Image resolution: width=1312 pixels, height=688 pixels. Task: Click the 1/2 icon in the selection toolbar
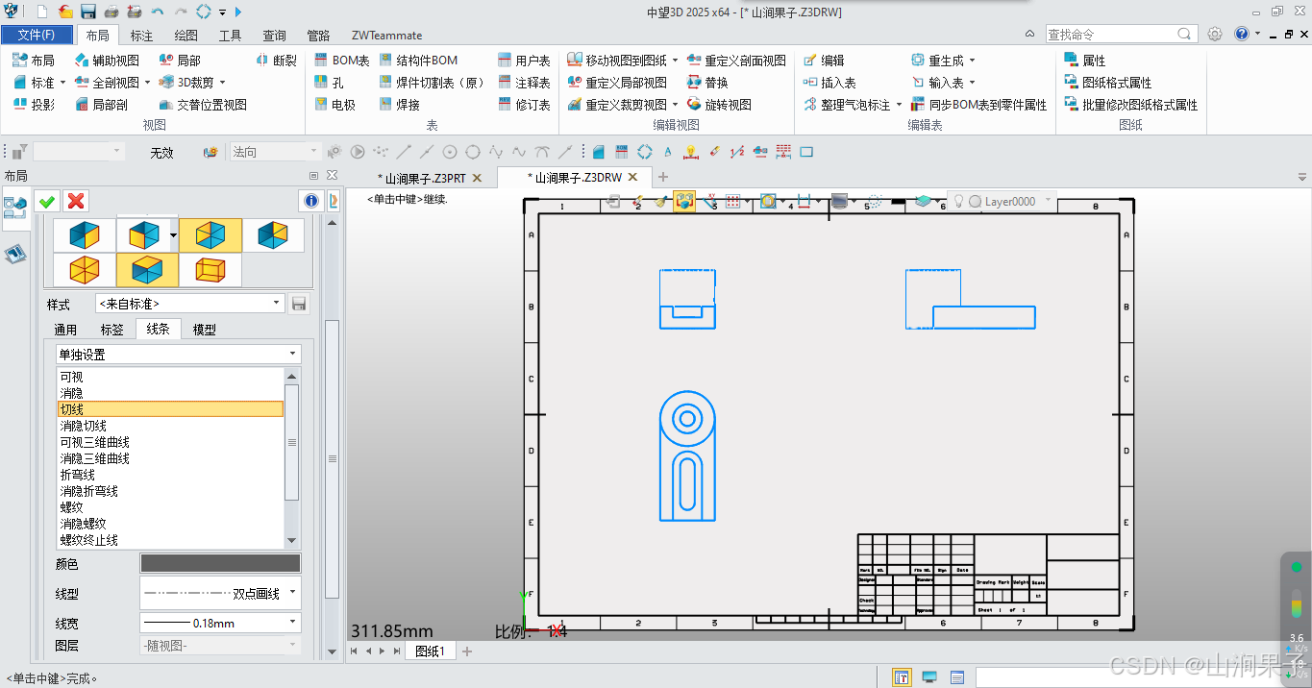click(737, 152)
